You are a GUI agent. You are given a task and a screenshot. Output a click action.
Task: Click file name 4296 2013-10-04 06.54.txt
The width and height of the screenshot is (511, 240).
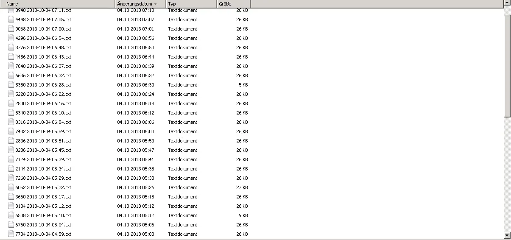click(43, 38)
